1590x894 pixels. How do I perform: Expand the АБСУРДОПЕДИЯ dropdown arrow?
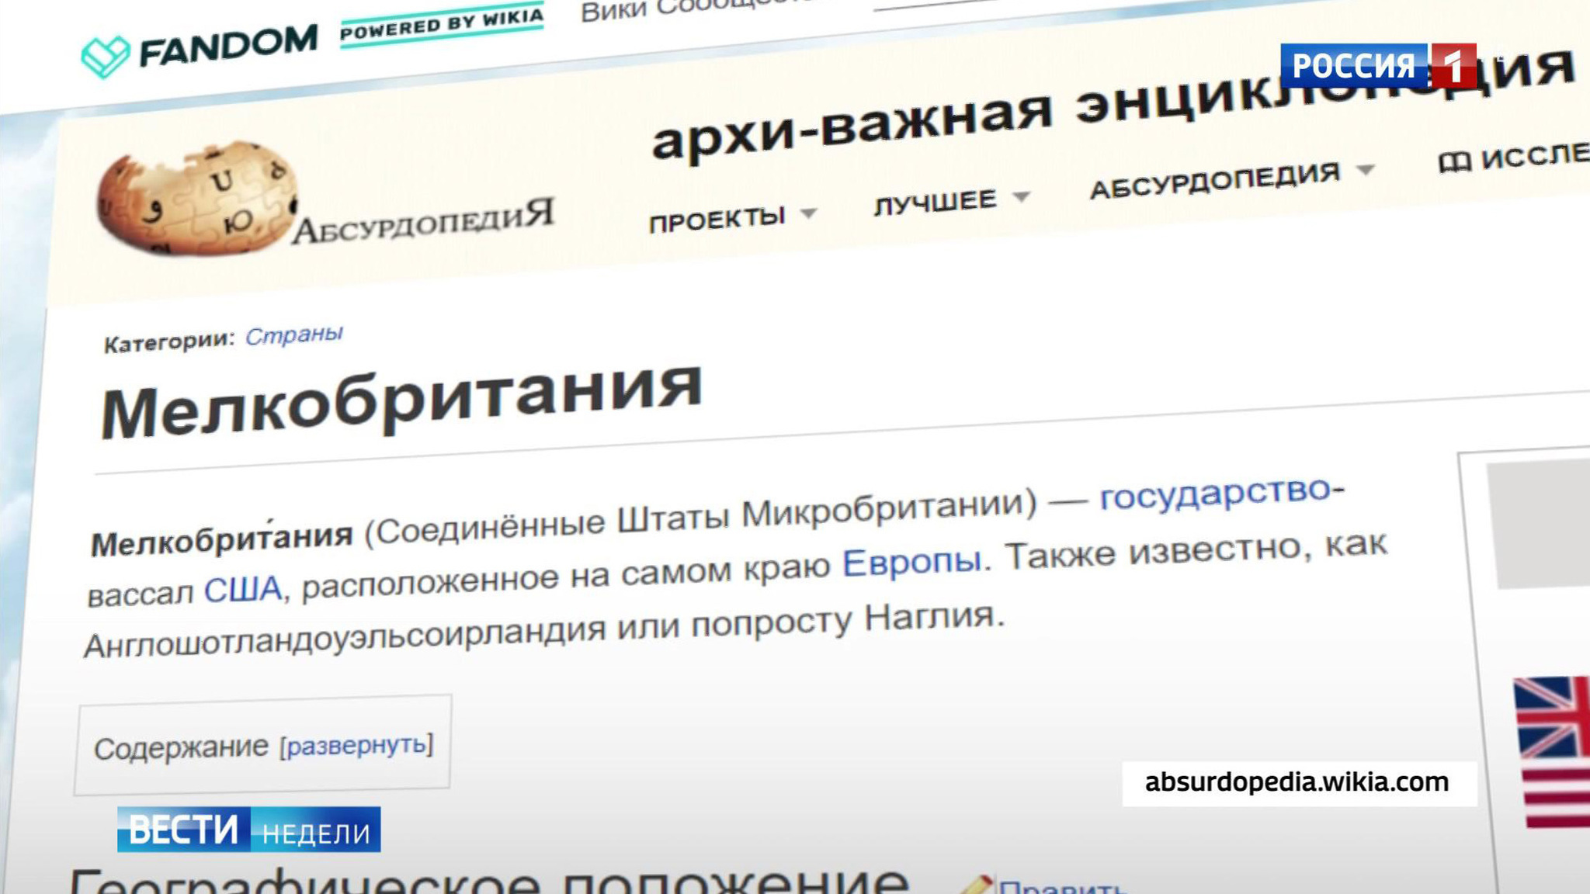click(x=1366, y=168)
